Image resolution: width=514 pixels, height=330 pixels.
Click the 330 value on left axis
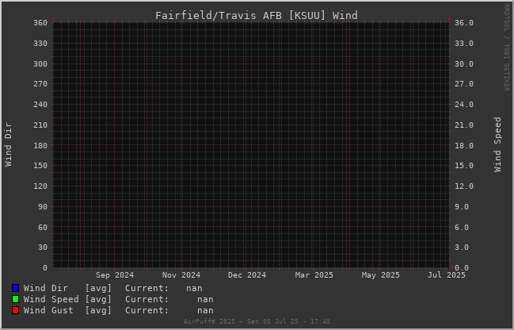(x=40, y=44)
